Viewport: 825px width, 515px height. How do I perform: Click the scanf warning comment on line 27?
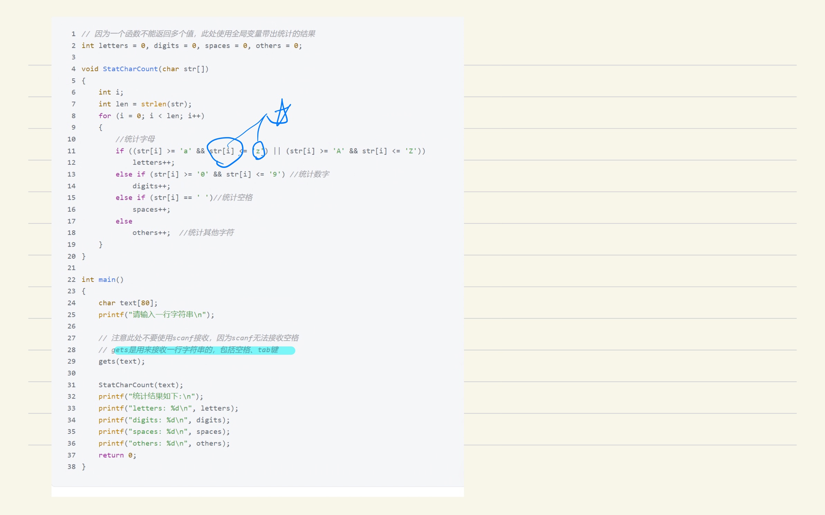[x=198, y=338]
